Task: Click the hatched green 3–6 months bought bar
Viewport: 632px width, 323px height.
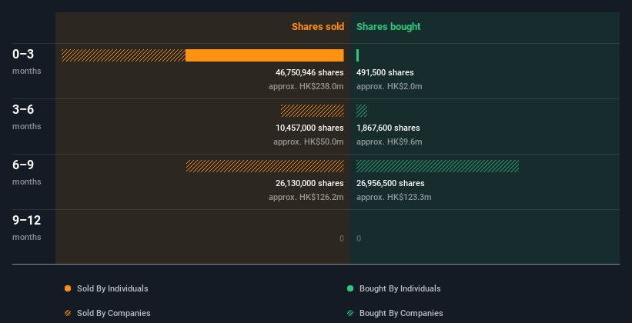Action: pos(362,111)
